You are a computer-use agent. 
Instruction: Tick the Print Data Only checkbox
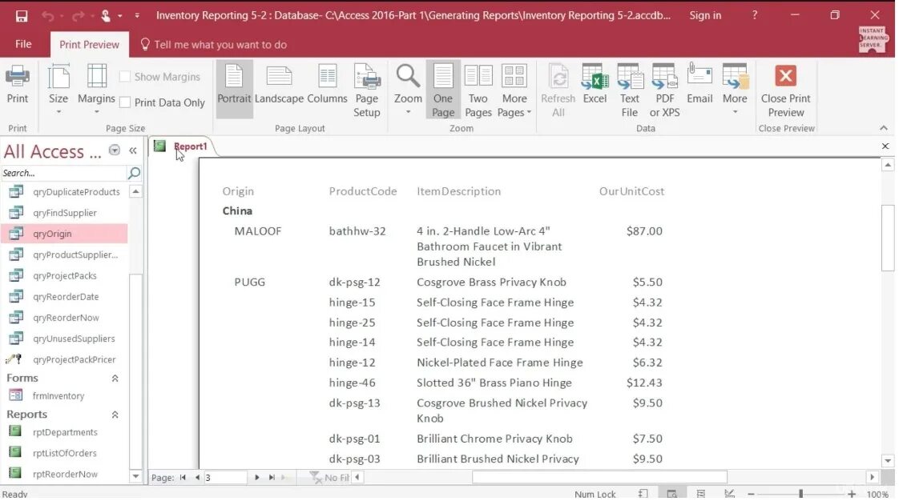125,102
